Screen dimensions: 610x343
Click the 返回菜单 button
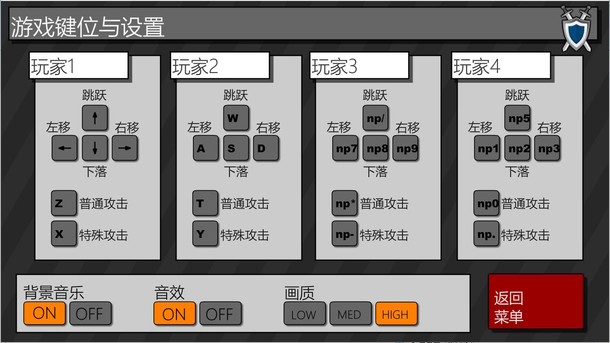click(x=536, y=300)
